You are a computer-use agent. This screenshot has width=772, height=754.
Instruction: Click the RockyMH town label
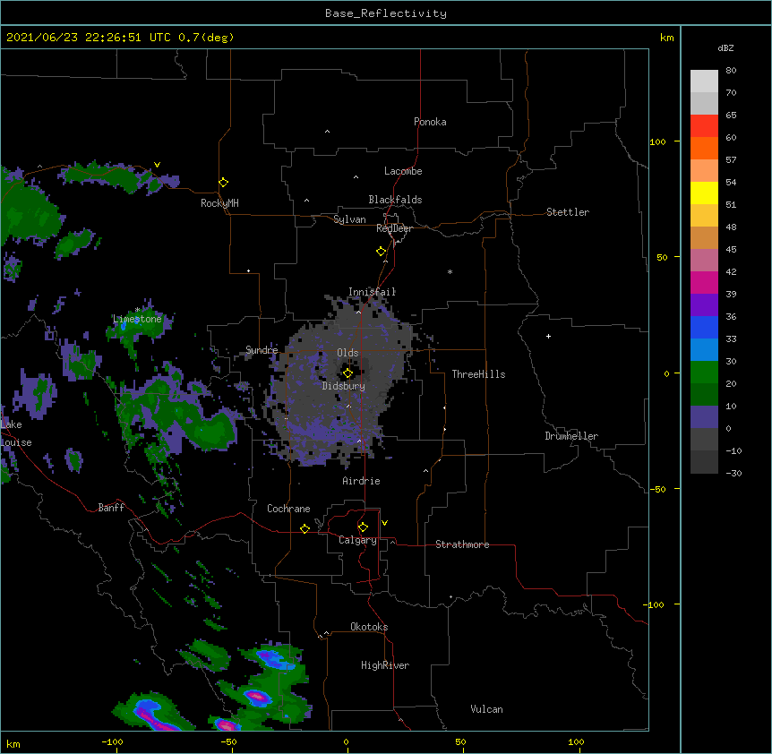click(x=219, y=203)
